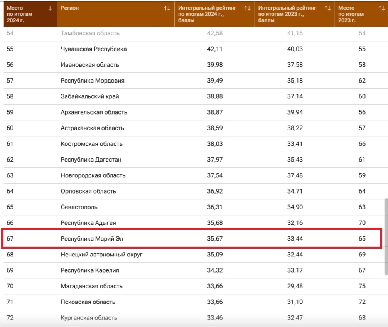The height and width of the screenshot is (327, 388).
Task: Click 2023 place 66 in Костромская row
Action: coord(362,144)
